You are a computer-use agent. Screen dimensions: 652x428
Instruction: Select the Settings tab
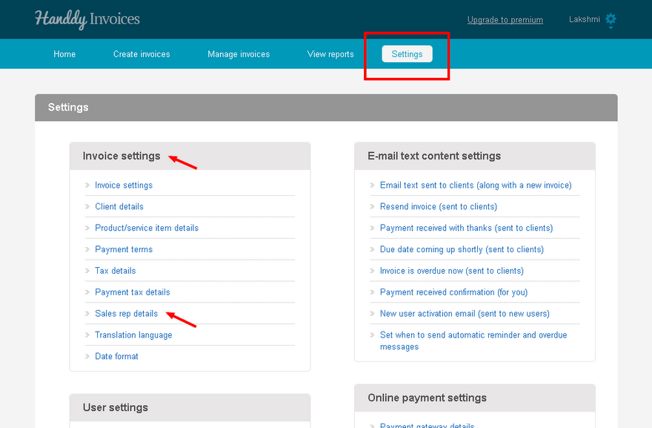coord(407,54)
